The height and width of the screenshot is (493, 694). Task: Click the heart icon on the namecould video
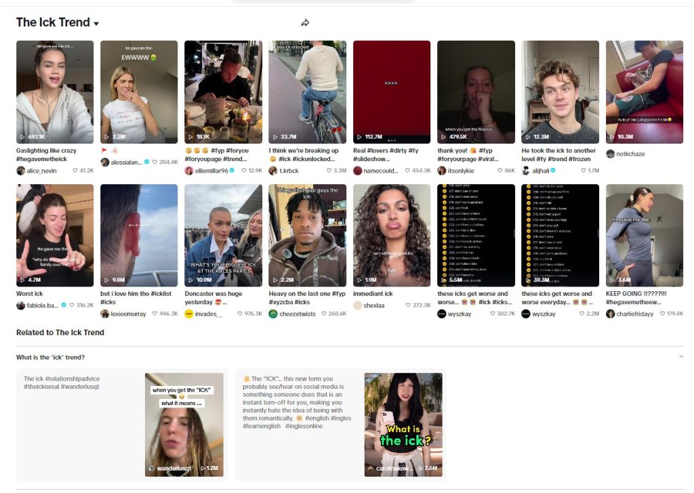pyautogui.click(x=407, y=171)
